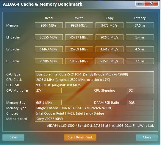Click the Copy column header

[110, 18]
